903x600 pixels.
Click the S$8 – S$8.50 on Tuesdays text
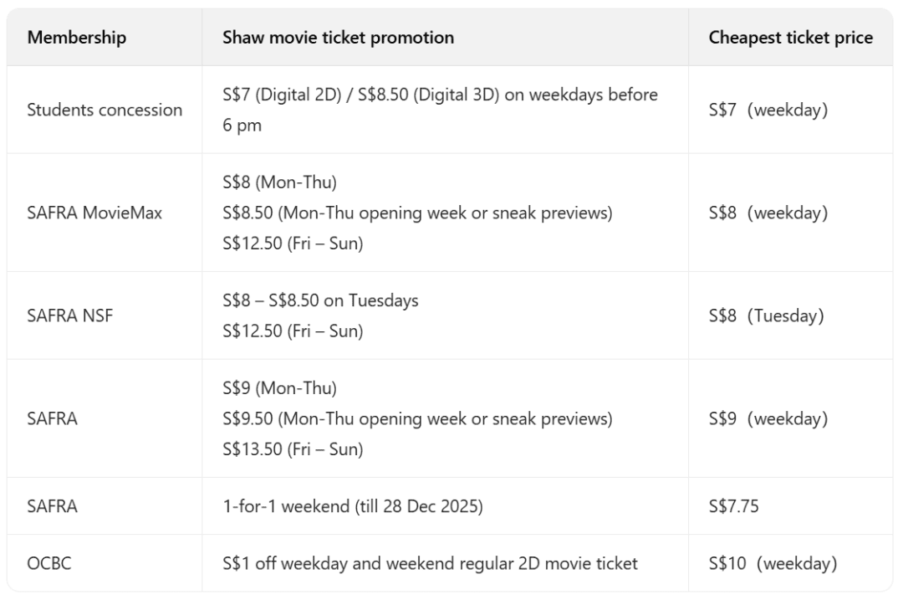[x=320, y=300]
